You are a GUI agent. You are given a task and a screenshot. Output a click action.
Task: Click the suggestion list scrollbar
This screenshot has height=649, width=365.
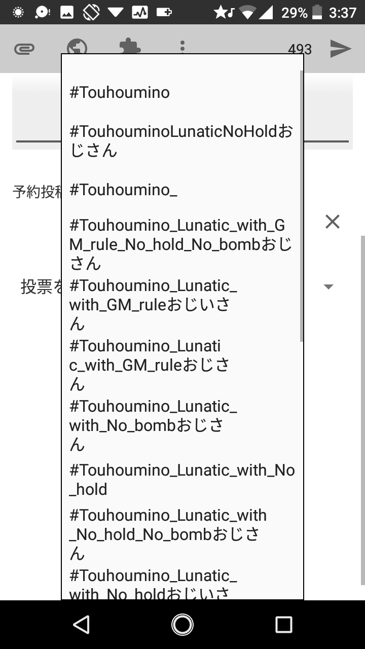(x=302, y=203)
